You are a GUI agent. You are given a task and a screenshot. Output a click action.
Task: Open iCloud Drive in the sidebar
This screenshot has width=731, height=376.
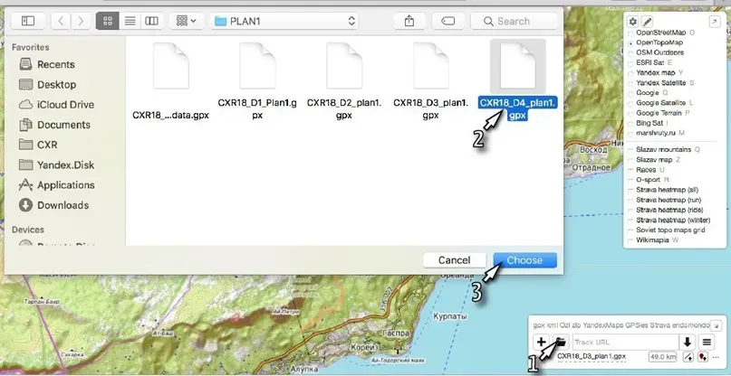(x=56, y=105)
